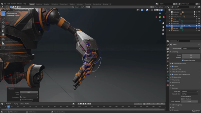Hide the Plane.015 object via its eye icon
Screen dimensions: 201x113
199,30
